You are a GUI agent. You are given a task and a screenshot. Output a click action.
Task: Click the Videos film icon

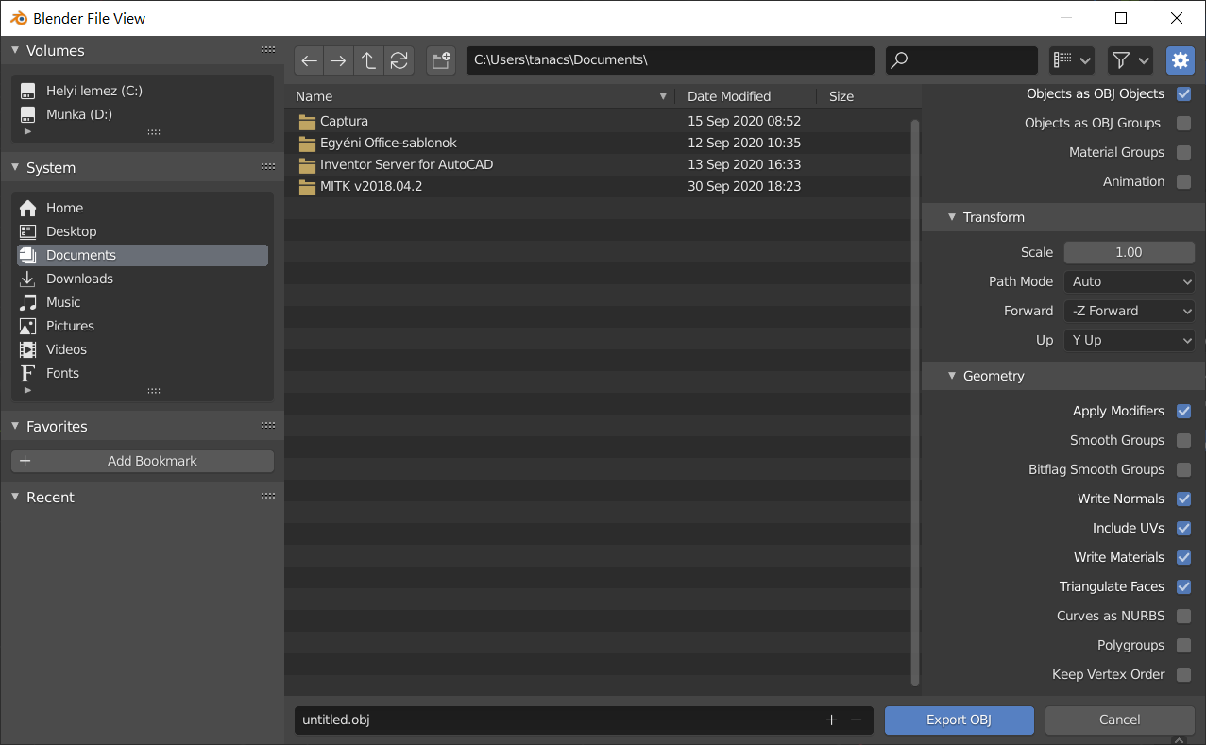click(28, 349)
